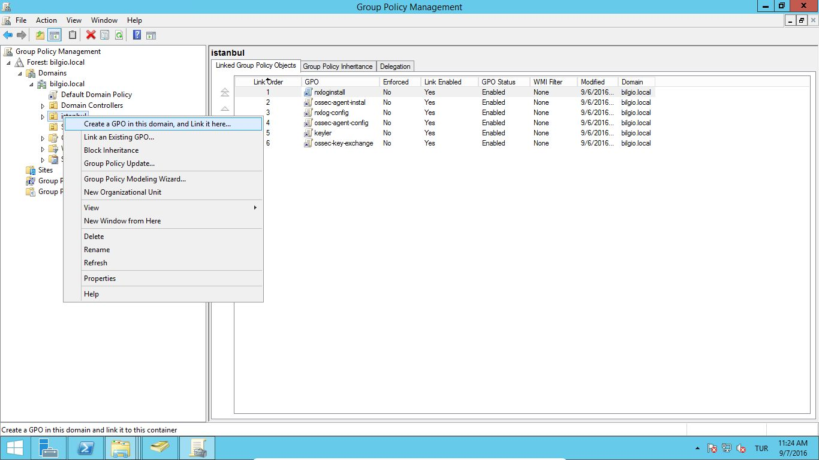Click the yellow book taskbar icon
Viewport: 819px width, 460px height.
pos(160,448)
